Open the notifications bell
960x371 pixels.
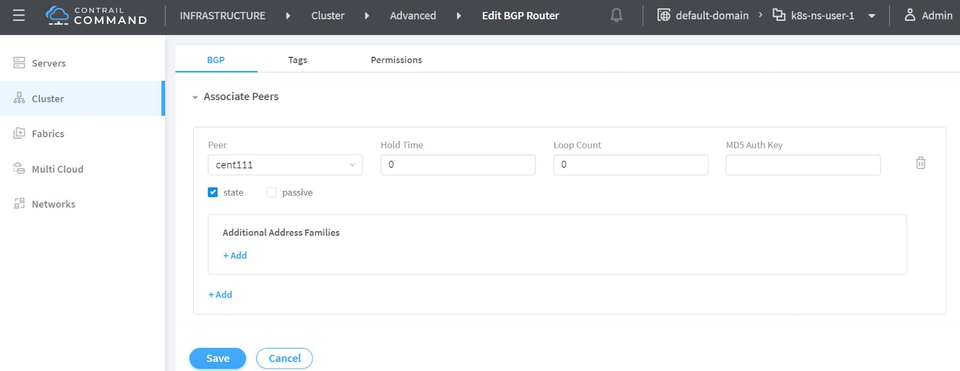616,16
